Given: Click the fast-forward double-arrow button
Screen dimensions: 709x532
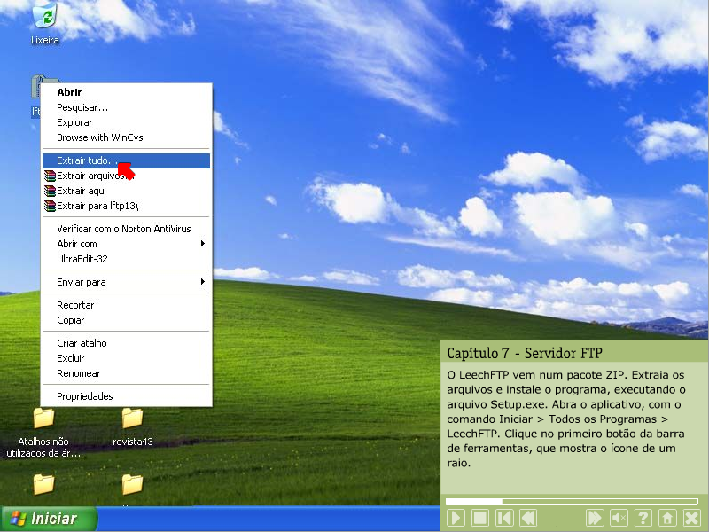Looking at the screenshot, I should click(x=596, y=518).
